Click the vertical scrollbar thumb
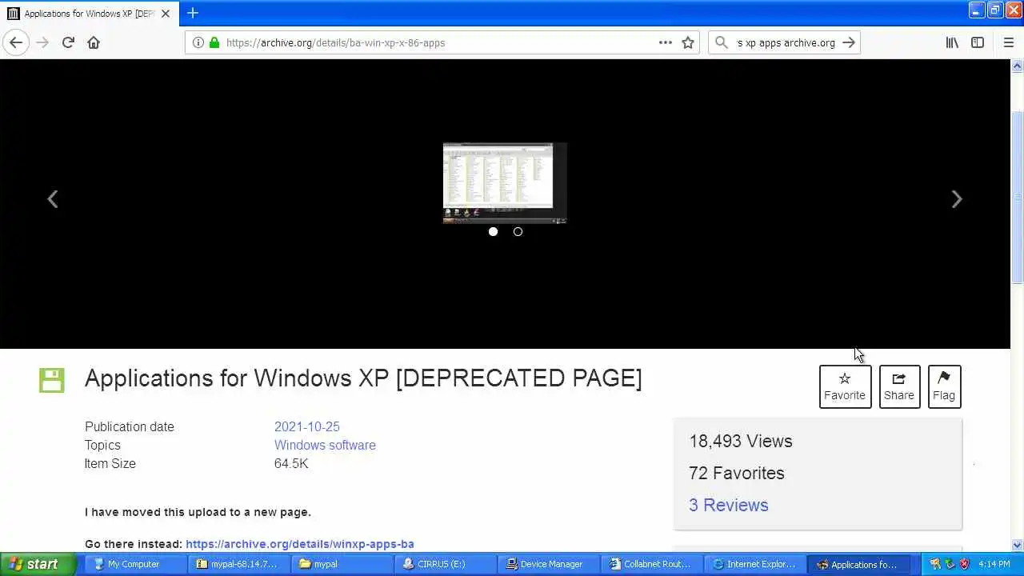Screen dimensions: 1024x576 1018,197
